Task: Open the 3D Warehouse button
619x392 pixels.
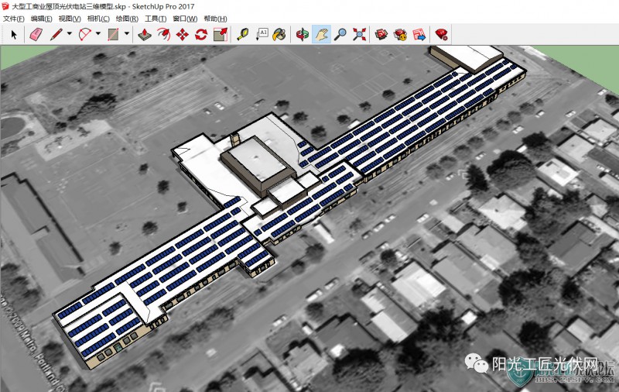Action: 381,34
